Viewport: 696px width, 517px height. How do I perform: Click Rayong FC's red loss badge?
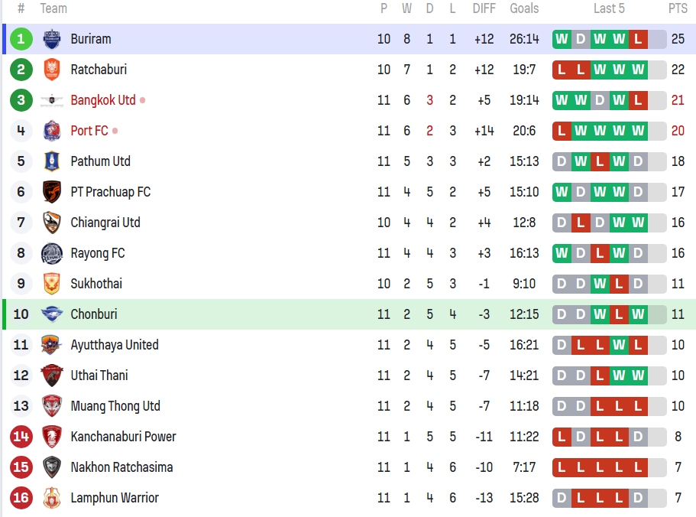(600, 253)
